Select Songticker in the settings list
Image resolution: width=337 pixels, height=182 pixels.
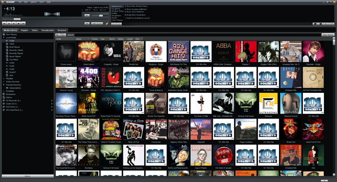(x=116, y=9)
